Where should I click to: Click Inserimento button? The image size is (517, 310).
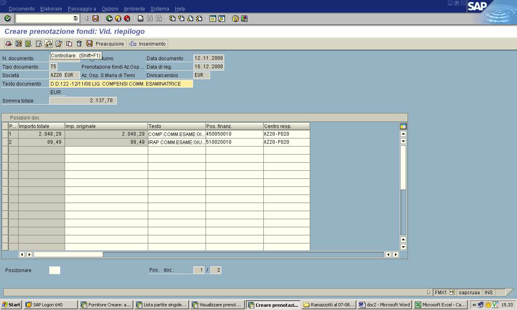(148, 44)
